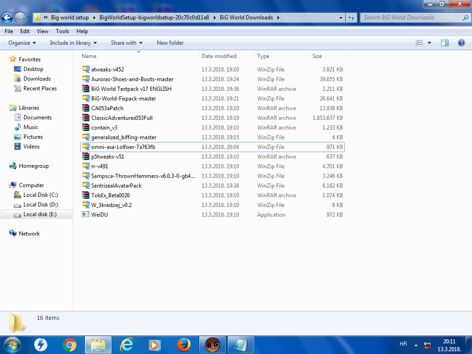The height and width of the screenshot is (354, 472).
Task: Select Music library
Action: 26,127
